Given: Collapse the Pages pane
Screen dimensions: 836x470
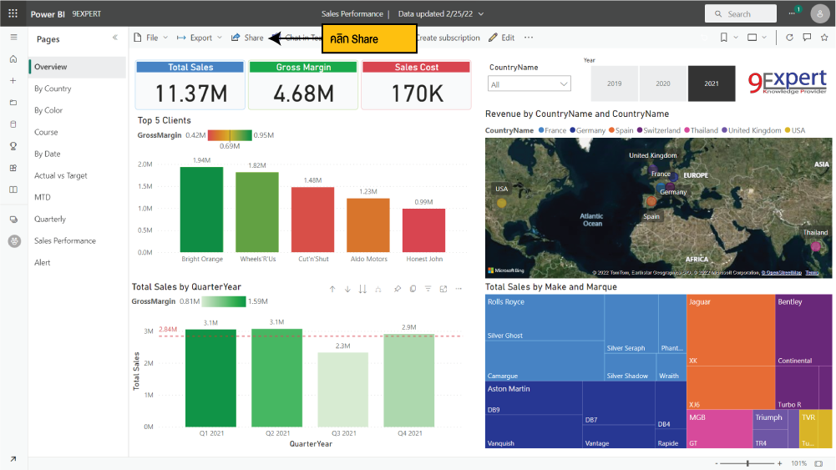Looking at the screenshot, I should [x=115, y=38].
